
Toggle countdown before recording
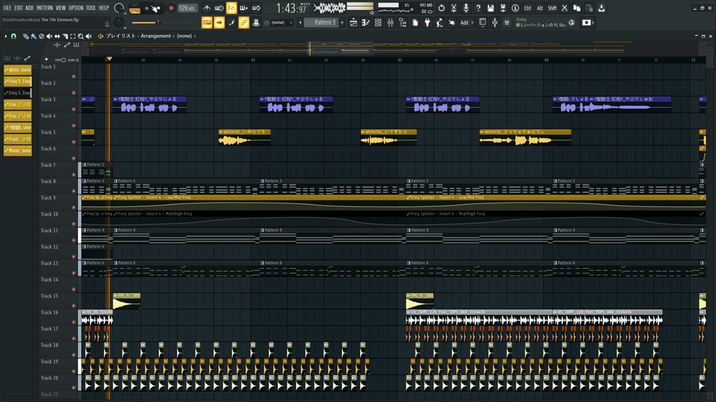tap(232, 8)
